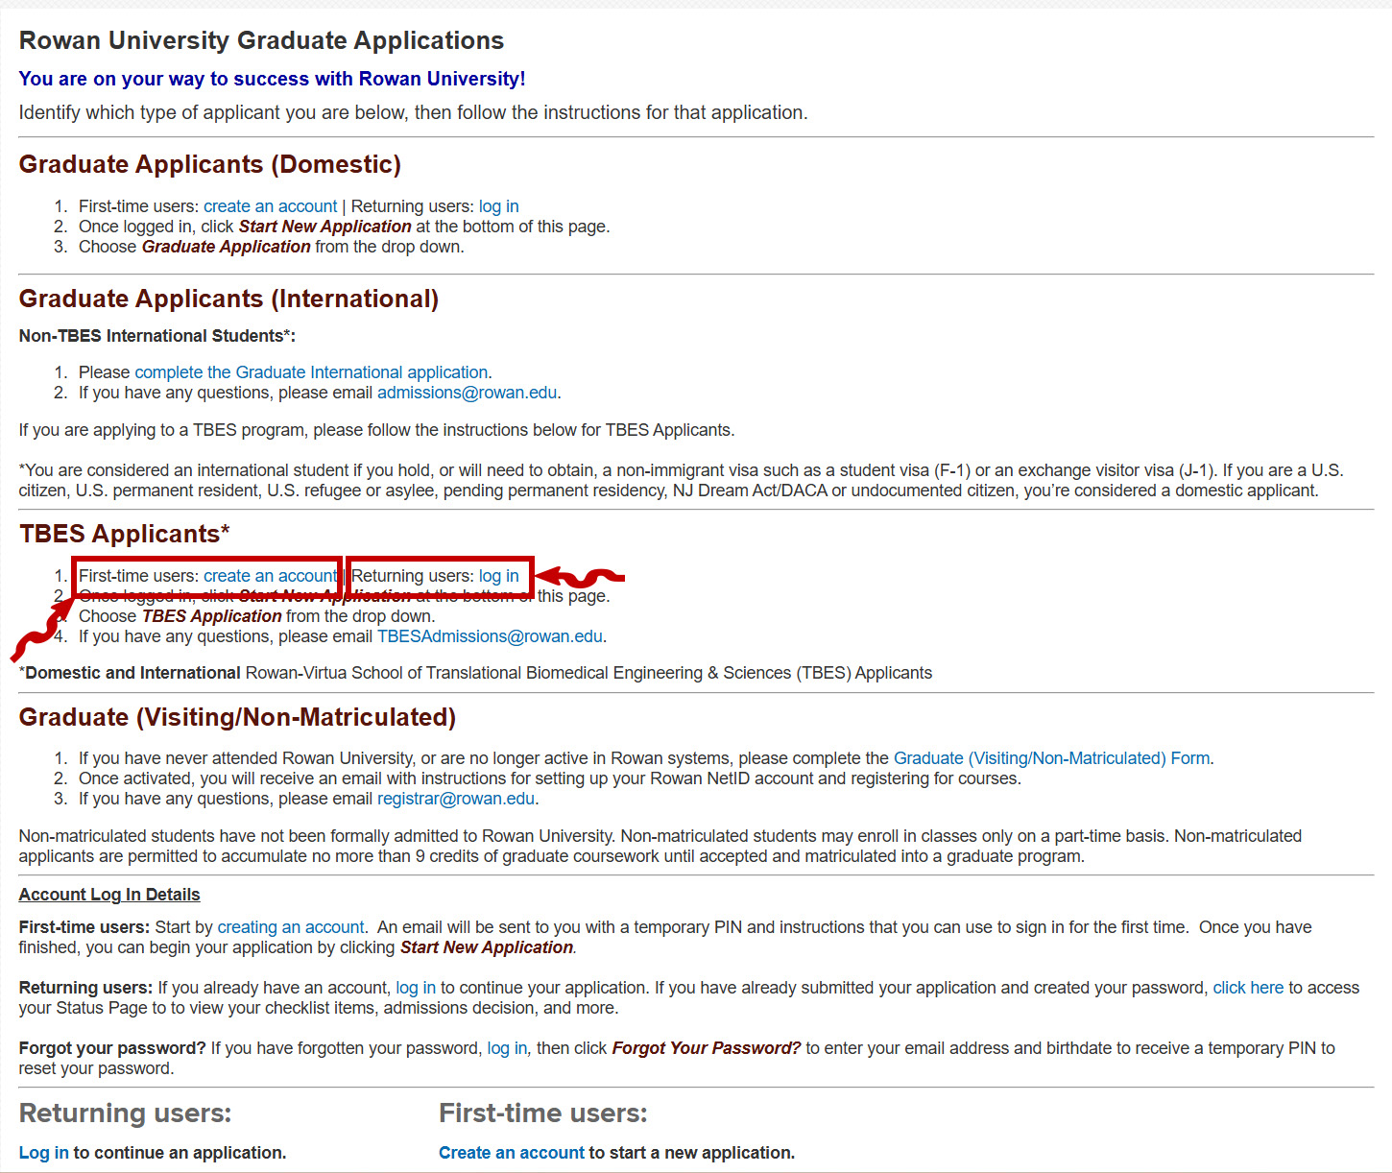The image size is (1392, 1173).
Task: Click 'Graduate Applicants (International)' heading
Action: [228, 299]
